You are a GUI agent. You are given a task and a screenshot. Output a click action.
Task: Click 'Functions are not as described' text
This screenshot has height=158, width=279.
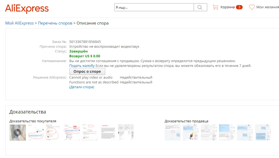pos(94,82)
